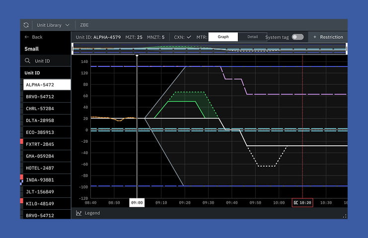
Task: Click the Restriction button
Action: click(328, 37)
